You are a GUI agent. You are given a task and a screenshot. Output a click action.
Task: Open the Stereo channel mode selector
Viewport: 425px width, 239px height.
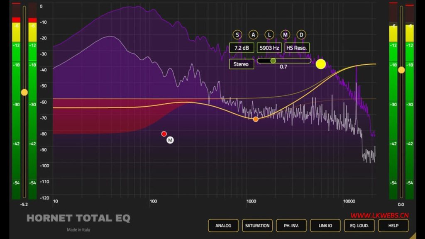241,64
